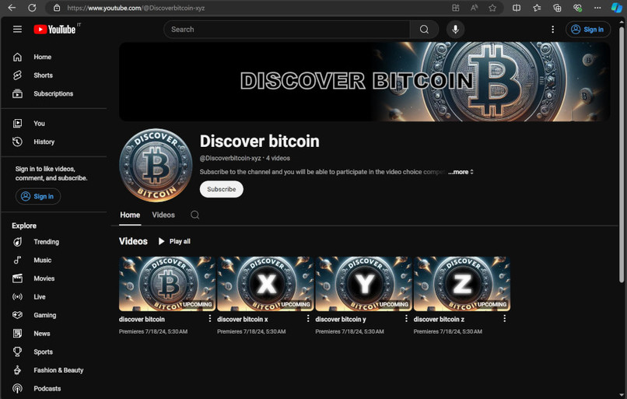Click the YouTube search input field
Screen dimensions: 627x399
click(x=287, y=30)
